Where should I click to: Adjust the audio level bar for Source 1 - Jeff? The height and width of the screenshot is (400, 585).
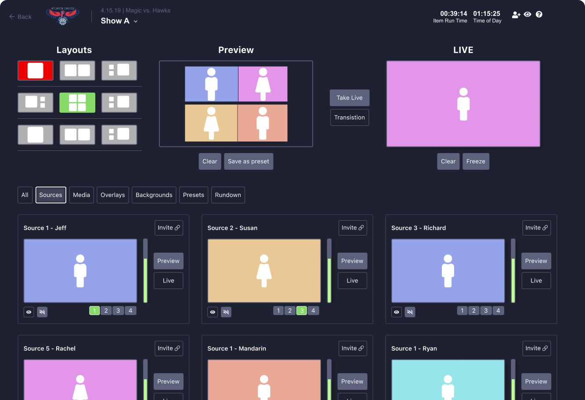[x=145, y=271]
